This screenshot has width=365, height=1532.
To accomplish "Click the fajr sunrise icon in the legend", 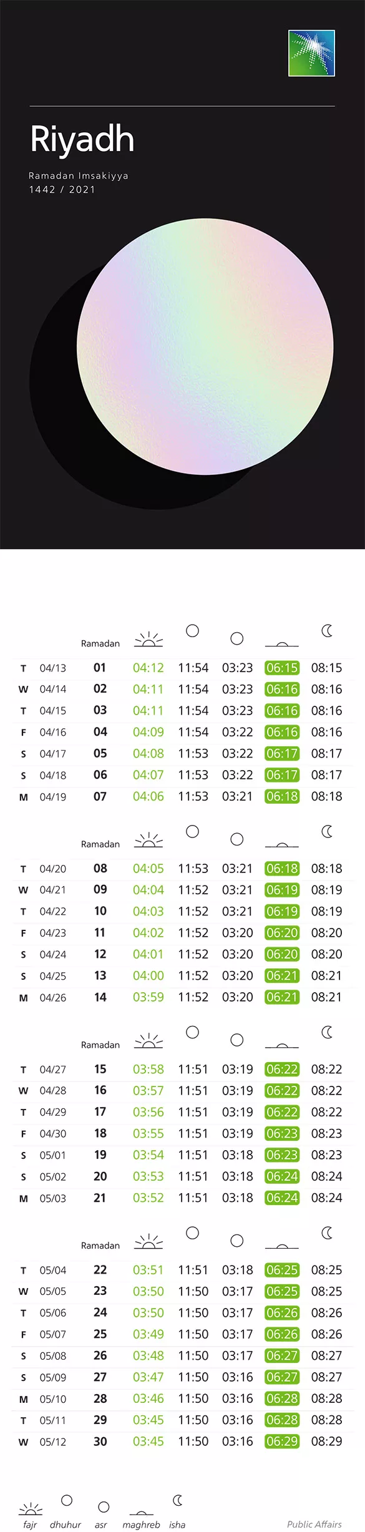I will 31,1508.
